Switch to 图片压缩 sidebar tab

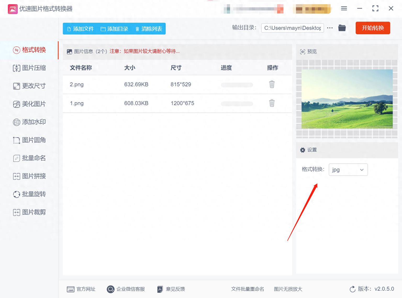click(x=30, y=68)
